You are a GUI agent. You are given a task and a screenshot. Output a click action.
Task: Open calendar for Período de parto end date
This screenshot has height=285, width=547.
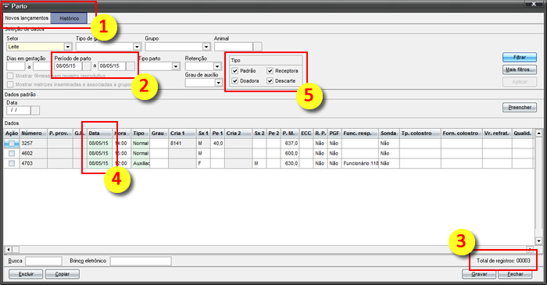point(130,66)
